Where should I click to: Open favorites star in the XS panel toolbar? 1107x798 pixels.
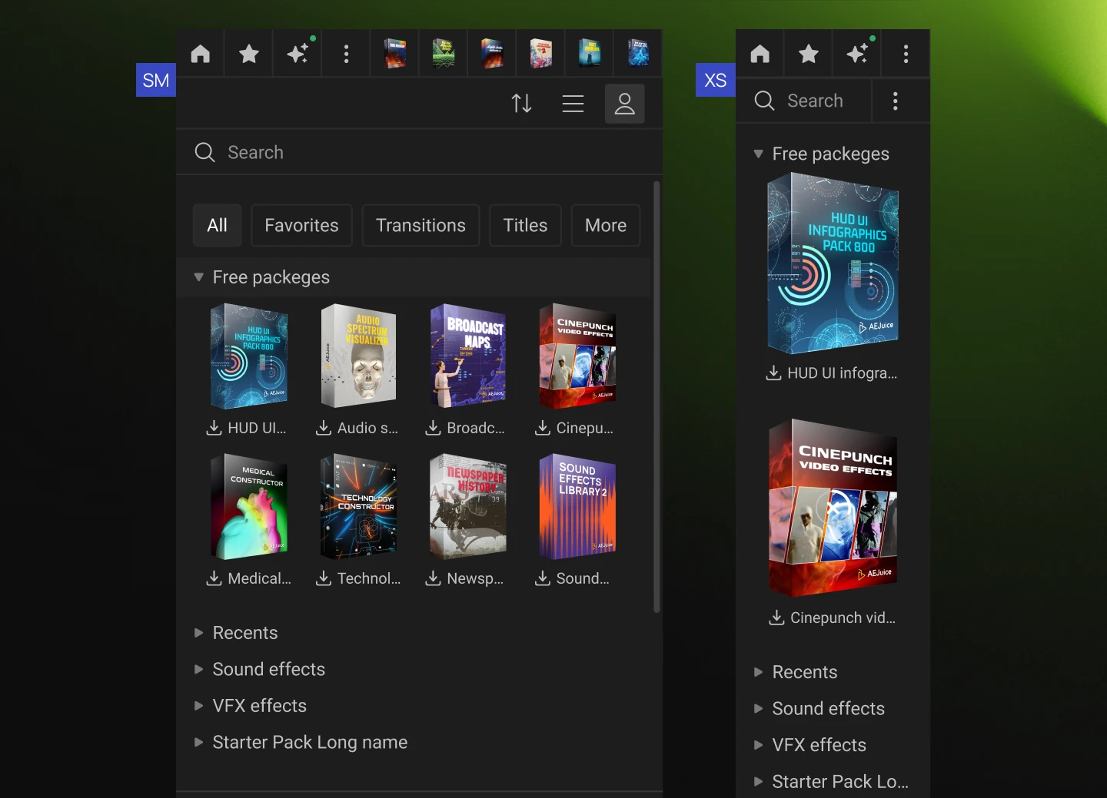click(x=809, y=54)
